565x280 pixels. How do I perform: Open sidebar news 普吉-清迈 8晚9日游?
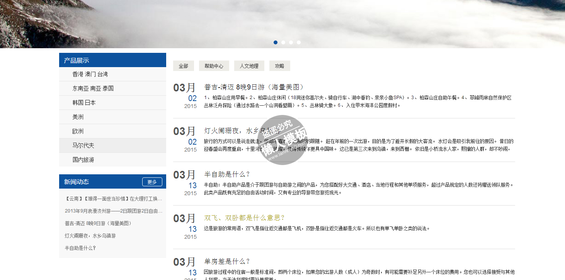tap(98, 223)
